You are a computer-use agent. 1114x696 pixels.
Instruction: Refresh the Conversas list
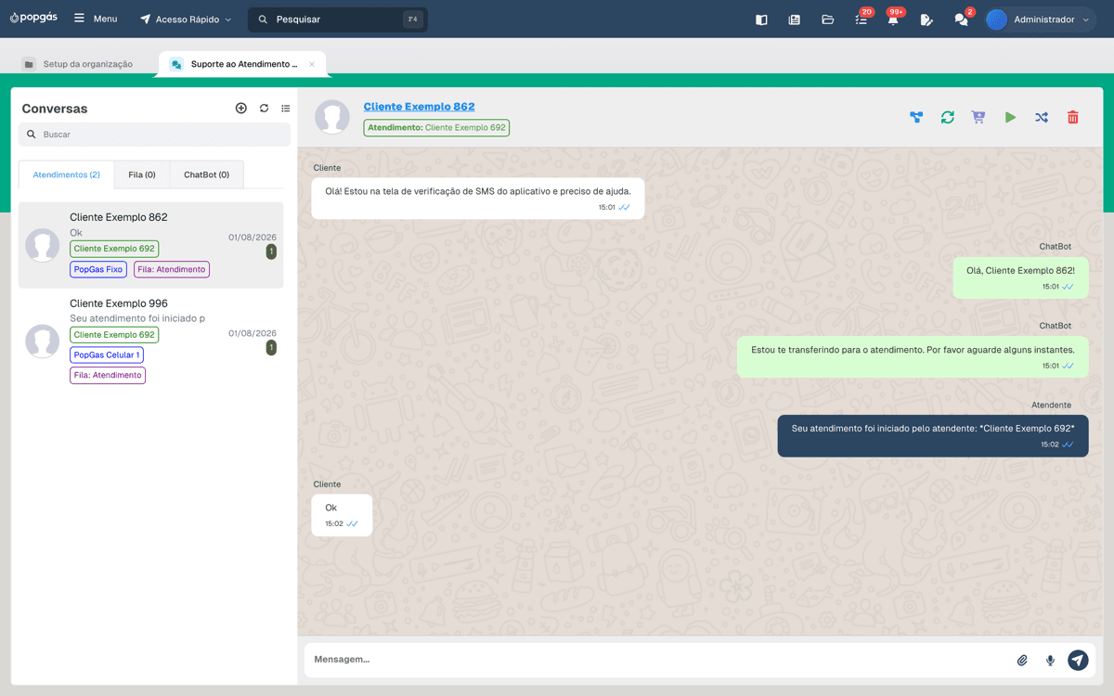point(264,109)
